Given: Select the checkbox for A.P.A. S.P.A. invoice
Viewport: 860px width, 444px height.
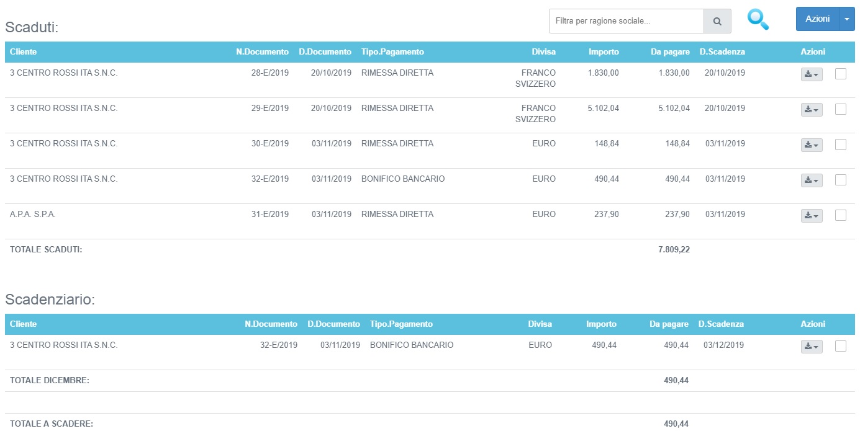Looking at the screenshot, I should click(841, 215).
